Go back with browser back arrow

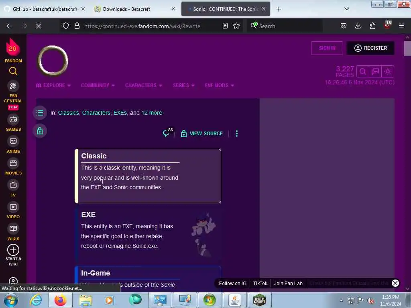(x=10, y=26)
